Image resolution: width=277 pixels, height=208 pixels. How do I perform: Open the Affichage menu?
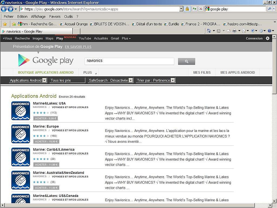38,17
